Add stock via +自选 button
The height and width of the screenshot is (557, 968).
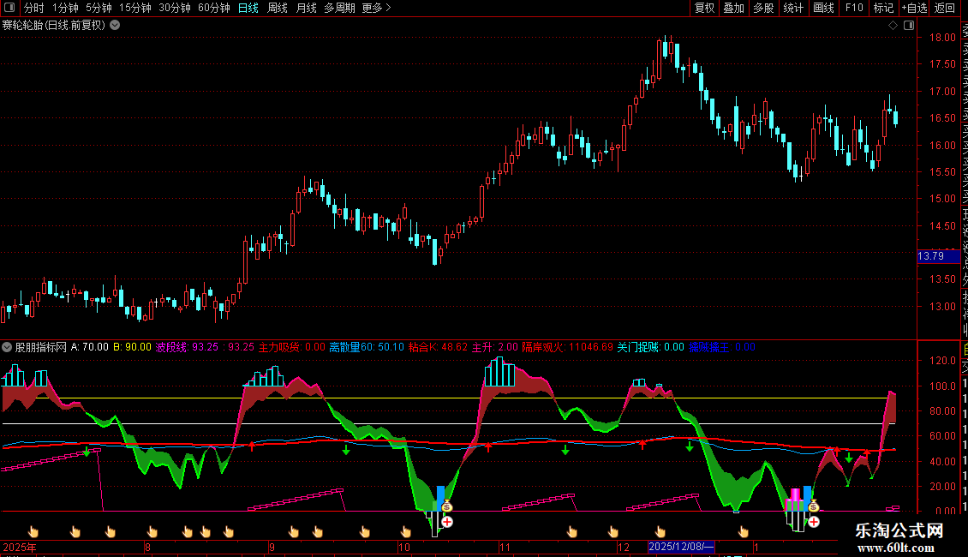point(914,8)
